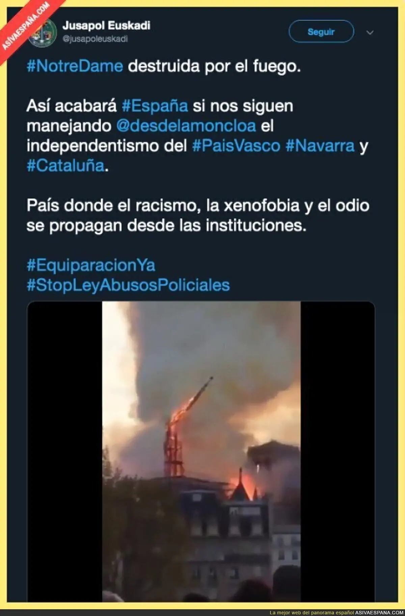Click the footer slogan La mejor web
The width and height of the screenshot is (405, 616).
[312, 612]
